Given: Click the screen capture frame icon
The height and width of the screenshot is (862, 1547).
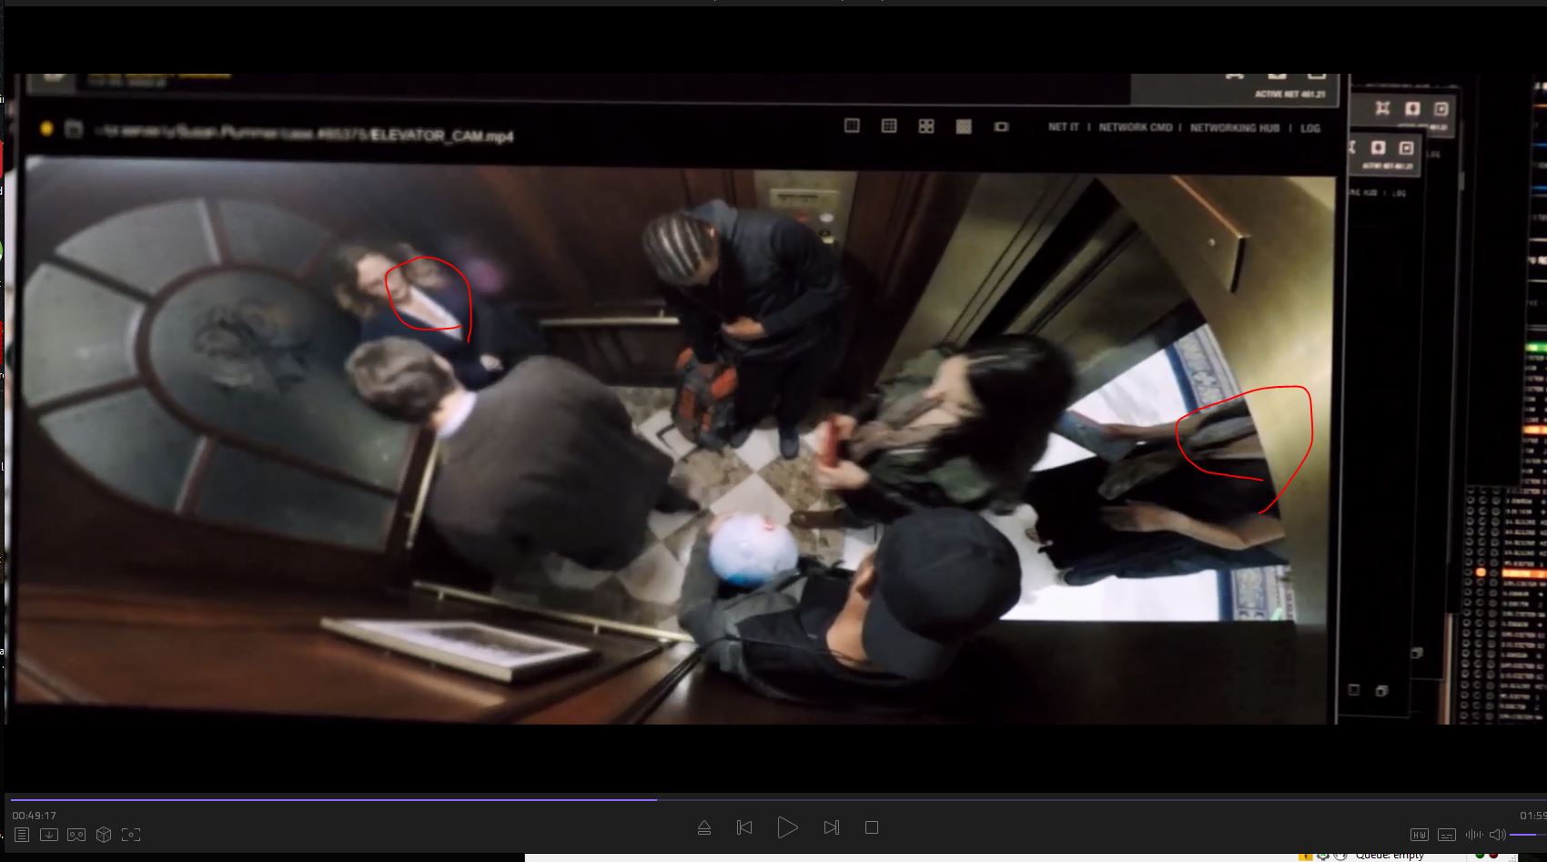Looking at the screenshot, I should [x=131, y=835].
